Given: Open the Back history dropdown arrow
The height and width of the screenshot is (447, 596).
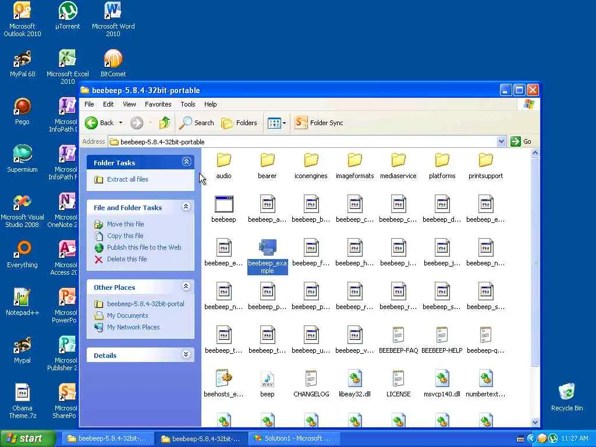Looking at the screenshot, I should [121, 123].
